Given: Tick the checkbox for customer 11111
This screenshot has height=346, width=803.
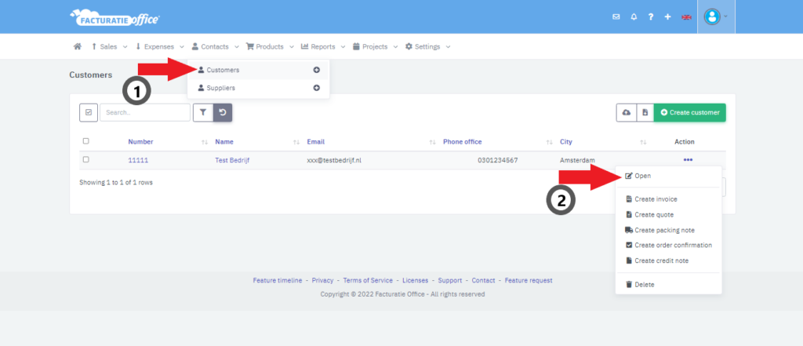Looking at the screenshot, I should 85,159.
